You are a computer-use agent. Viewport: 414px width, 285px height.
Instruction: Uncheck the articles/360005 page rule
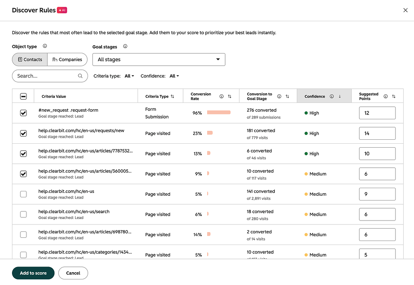tap(23, 174)
